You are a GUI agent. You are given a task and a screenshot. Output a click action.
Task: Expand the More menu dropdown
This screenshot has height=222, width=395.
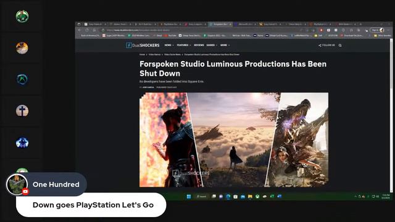pos(225,45)
